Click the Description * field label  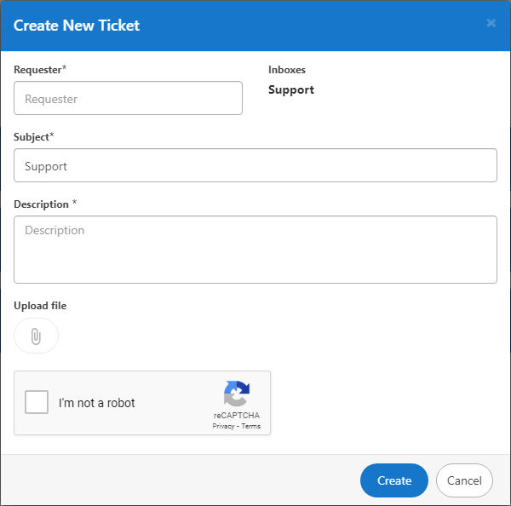pyautogui.click(x=45, y=204)
